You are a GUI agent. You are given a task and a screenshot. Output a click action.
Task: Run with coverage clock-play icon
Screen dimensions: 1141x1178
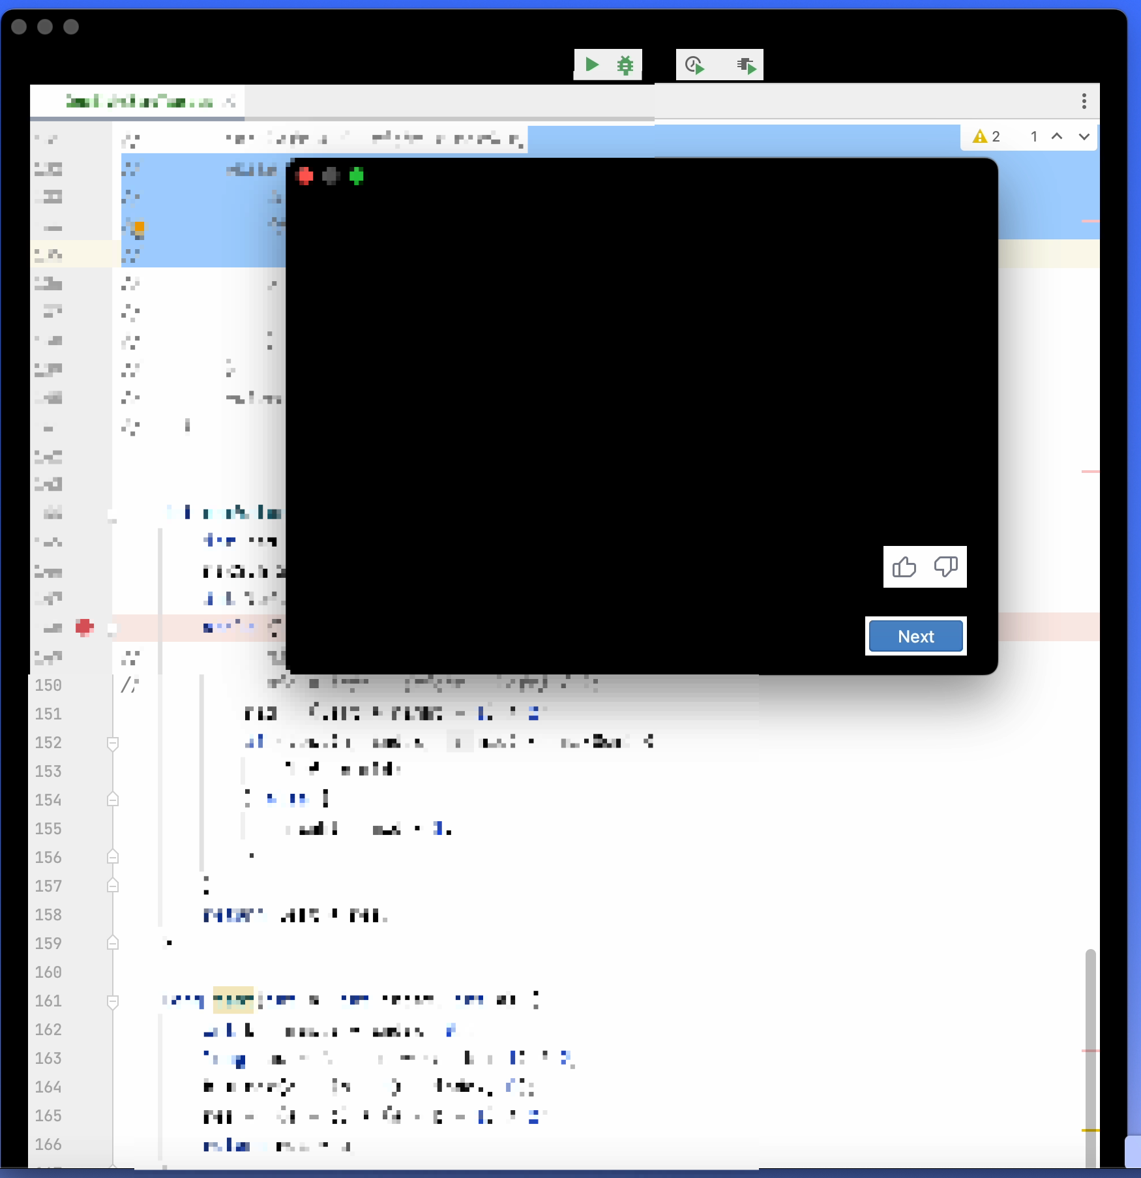[694, 65]
